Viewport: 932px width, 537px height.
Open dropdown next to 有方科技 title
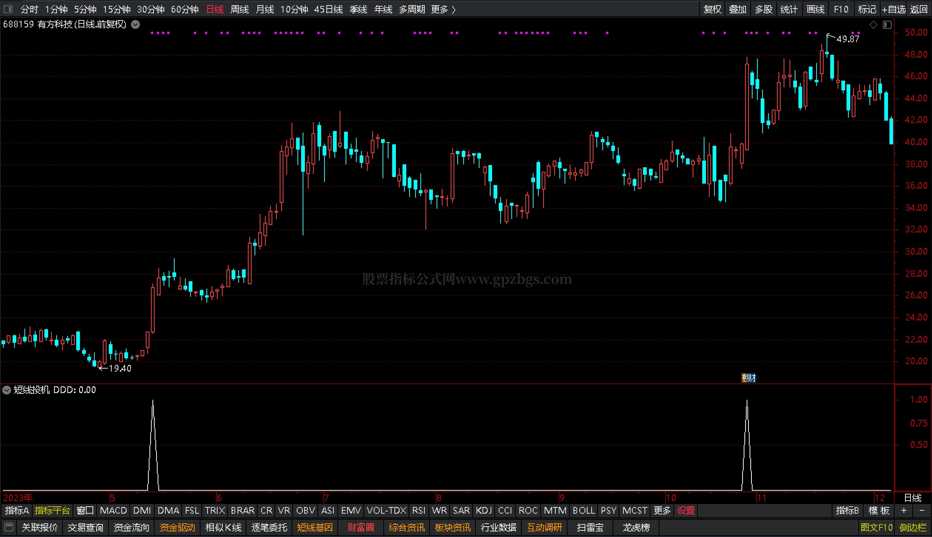[136, 24]
